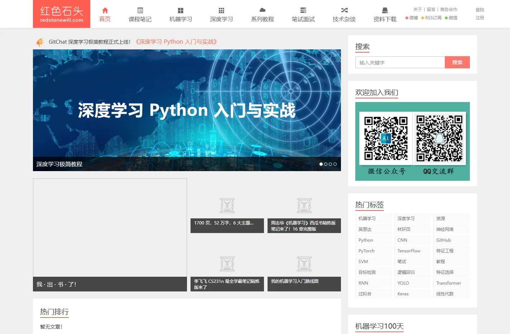Open the 机器学习 menu item
Screen dimensions: 510x334
click(x=181, y=19)
